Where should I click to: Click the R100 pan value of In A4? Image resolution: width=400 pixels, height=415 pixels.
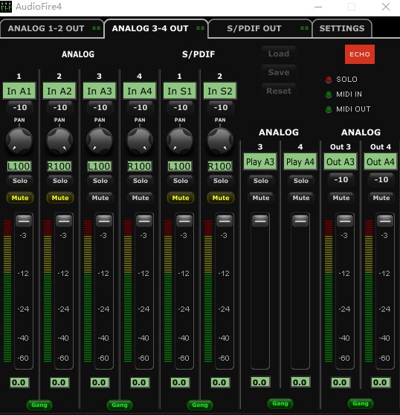(x=140, y=166)
